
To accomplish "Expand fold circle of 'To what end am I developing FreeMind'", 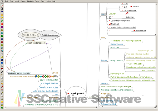I will pyautogui.click(x=142, y=42).
